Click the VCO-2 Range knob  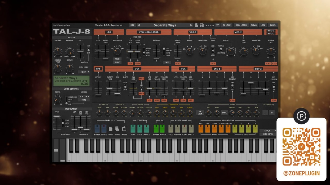click(231, 51)
